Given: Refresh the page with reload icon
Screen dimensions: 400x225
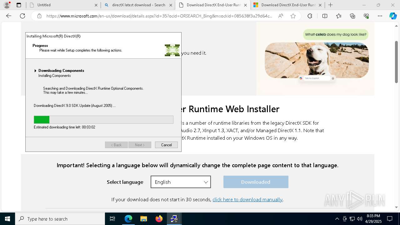Looking at the screenshot, I should coord(22,16).
